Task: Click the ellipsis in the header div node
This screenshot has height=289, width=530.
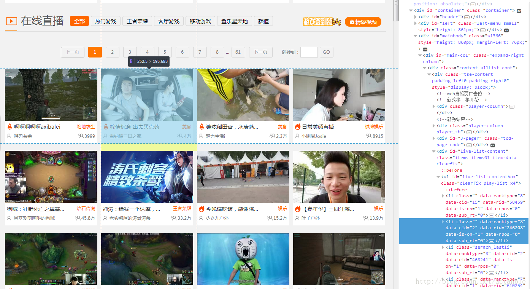Action: click(467, 17)
